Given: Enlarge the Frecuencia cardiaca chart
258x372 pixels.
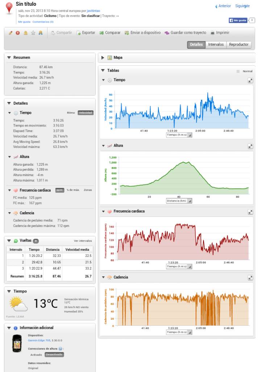Looking at the screenshot, I should pos(250,212).
